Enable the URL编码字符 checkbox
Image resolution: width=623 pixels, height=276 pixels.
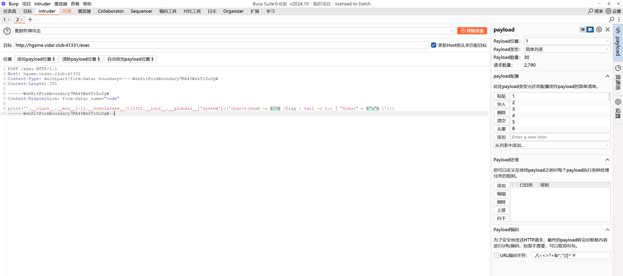497,255
